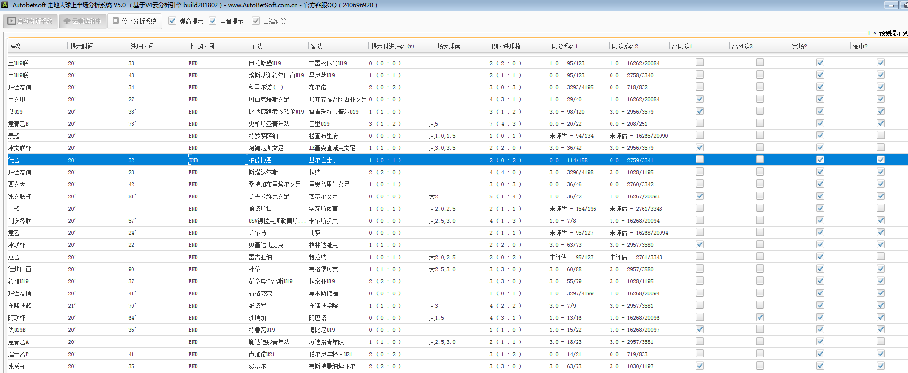Viewport: 908px width, 373px height.
Task: Toggle the 弹窗提示 checkbox
Action: [x=172, y=21]
